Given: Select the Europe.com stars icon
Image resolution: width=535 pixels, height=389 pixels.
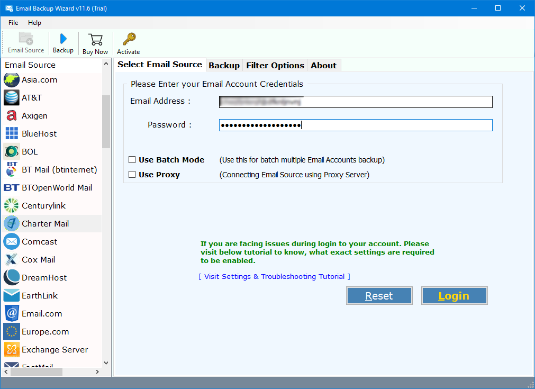Looking at the screenshot, I should coord(12,331).
